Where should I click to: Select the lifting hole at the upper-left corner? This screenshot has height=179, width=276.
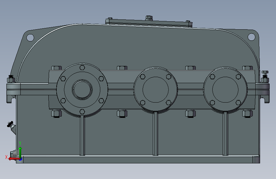(x=30, y=38)
